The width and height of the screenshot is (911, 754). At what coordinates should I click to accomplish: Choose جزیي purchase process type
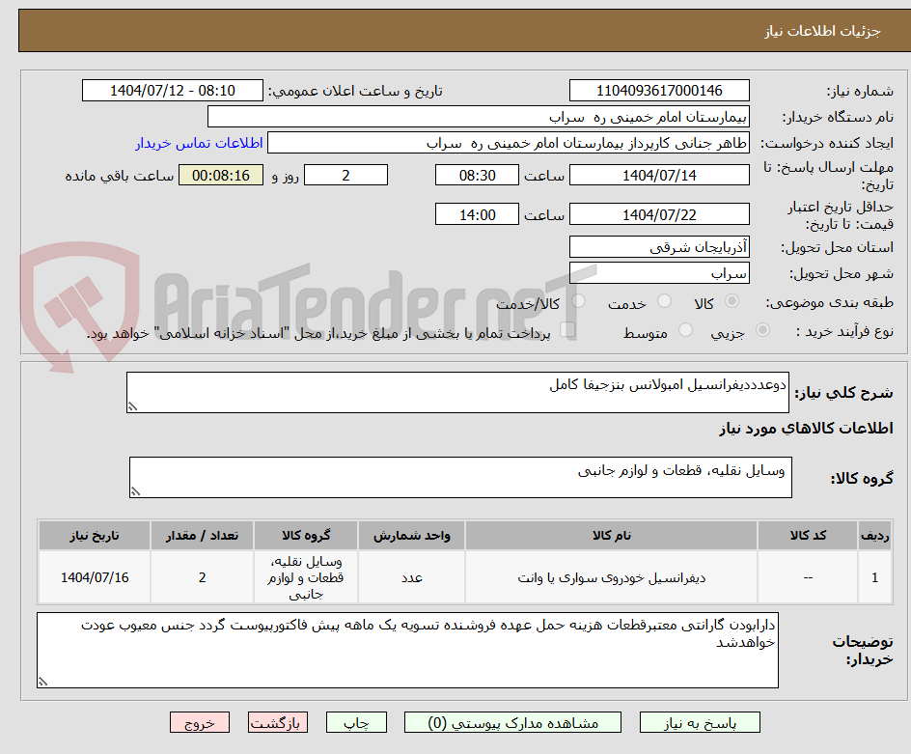coord(761,329)
